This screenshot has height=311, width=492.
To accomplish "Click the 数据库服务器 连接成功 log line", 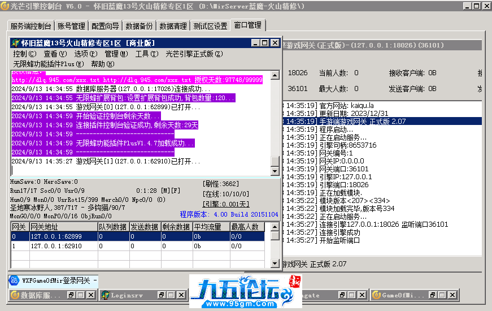I will coord(111,89).
